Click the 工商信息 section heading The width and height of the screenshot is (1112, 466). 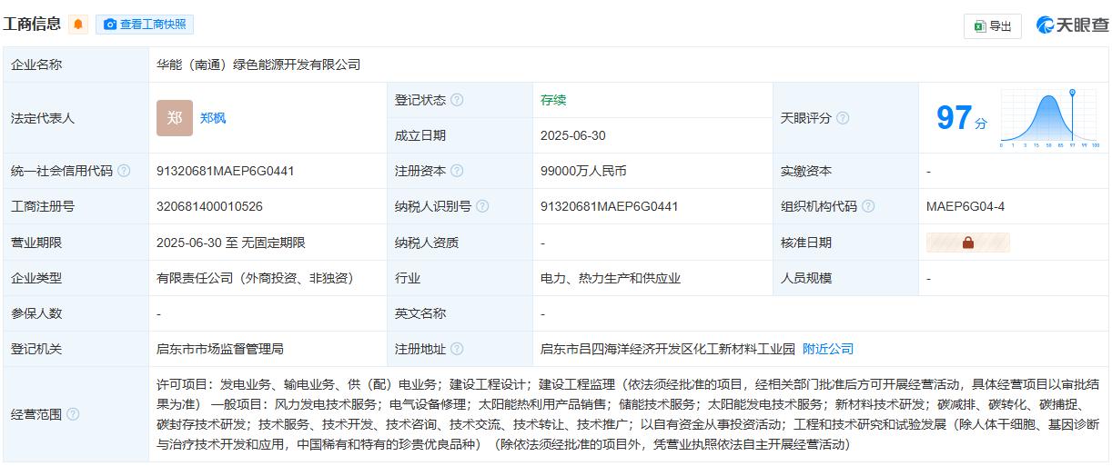point(32,25)
